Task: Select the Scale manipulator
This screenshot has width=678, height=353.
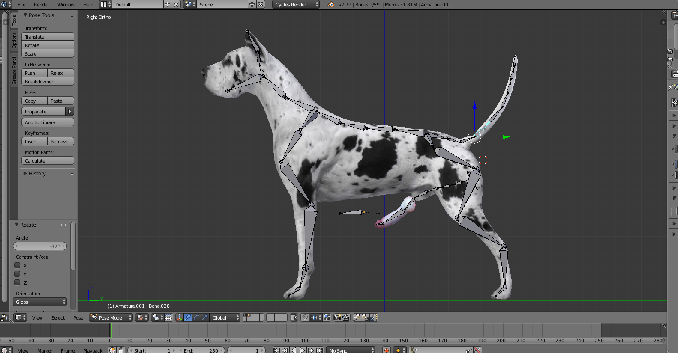Action: (x=205, y=317)
